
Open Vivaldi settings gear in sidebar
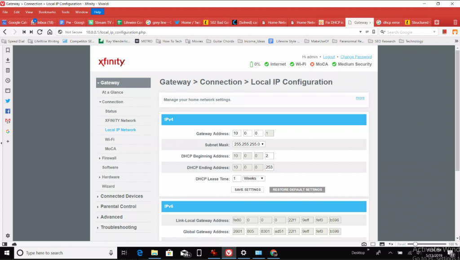coord(8,235)
